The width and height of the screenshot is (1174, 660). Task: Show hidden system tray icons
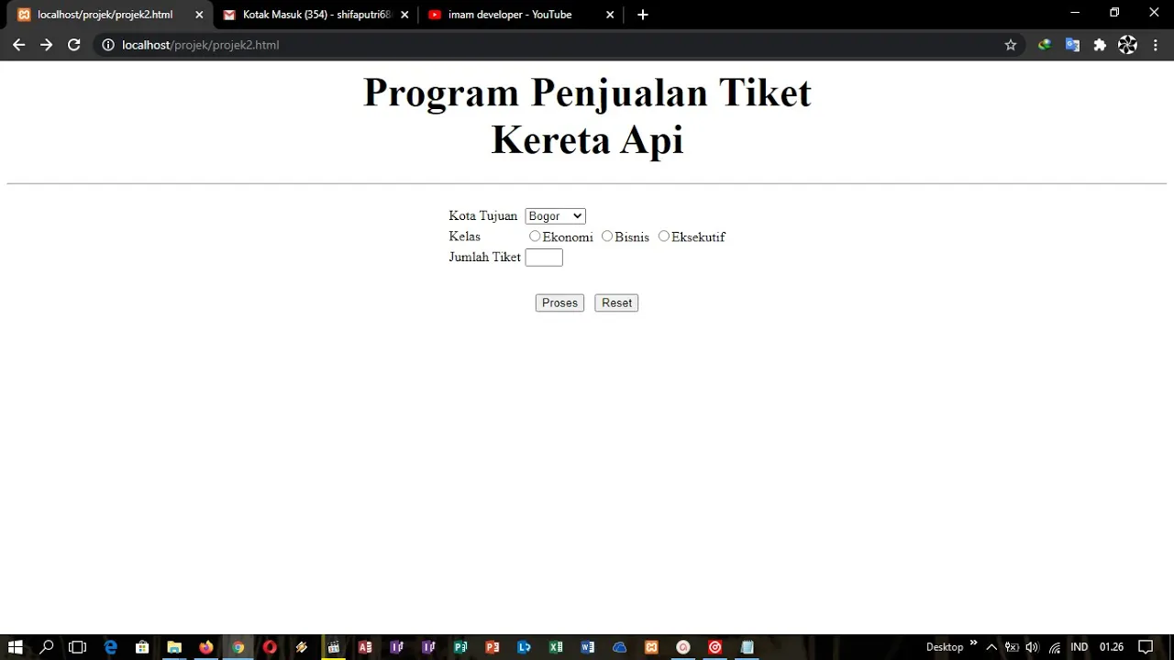[991, 647]
